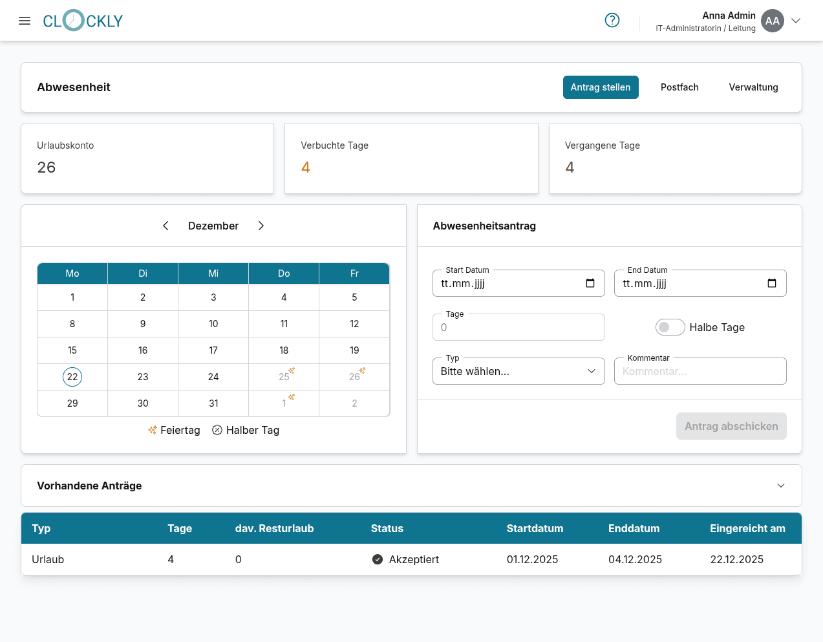Open Start Datum calendar picker icon

coord(590,283)
